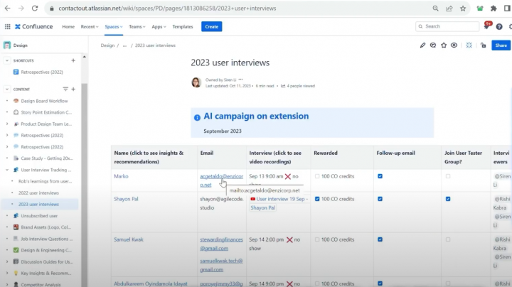
Task: Check Rewarded box in Marko's row
Action: [316, 176]
